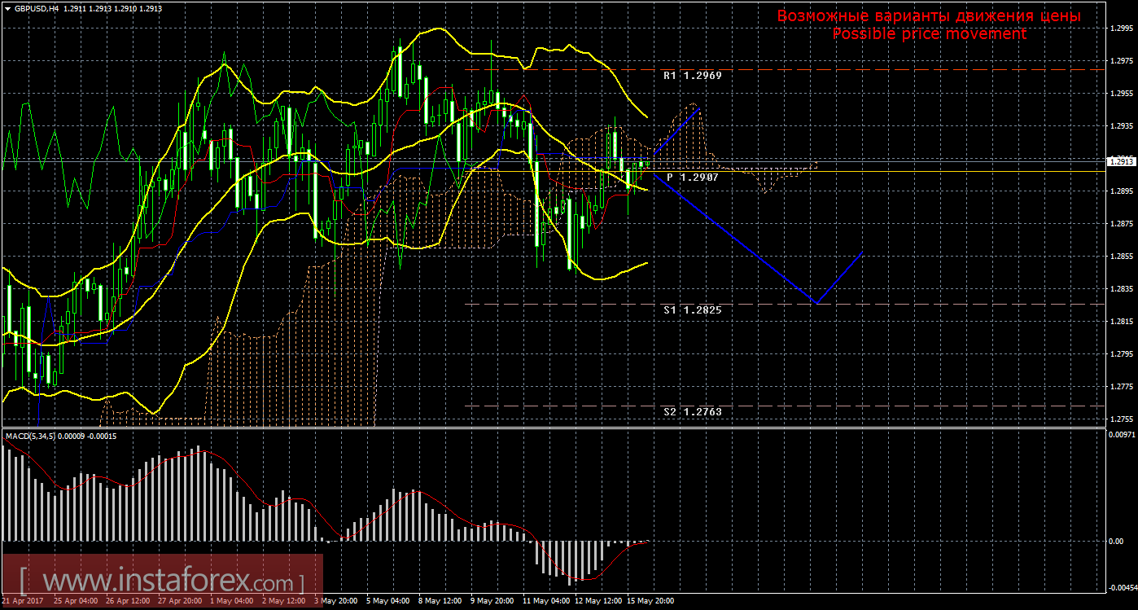Click price axis value 1.2875
Screen dimensions: 1138x610
1122,224
